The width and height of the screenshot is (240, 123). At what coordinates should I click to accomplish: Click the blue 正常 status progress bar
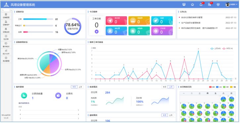[x=38, y=19]
